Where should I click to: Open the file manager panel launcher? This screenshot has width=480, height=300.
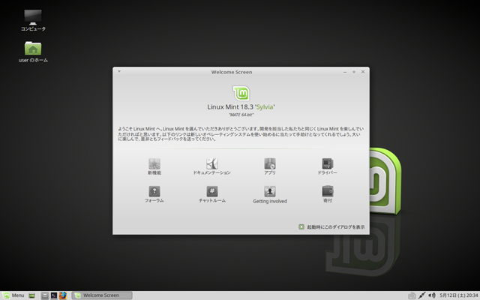pos(45,295)
